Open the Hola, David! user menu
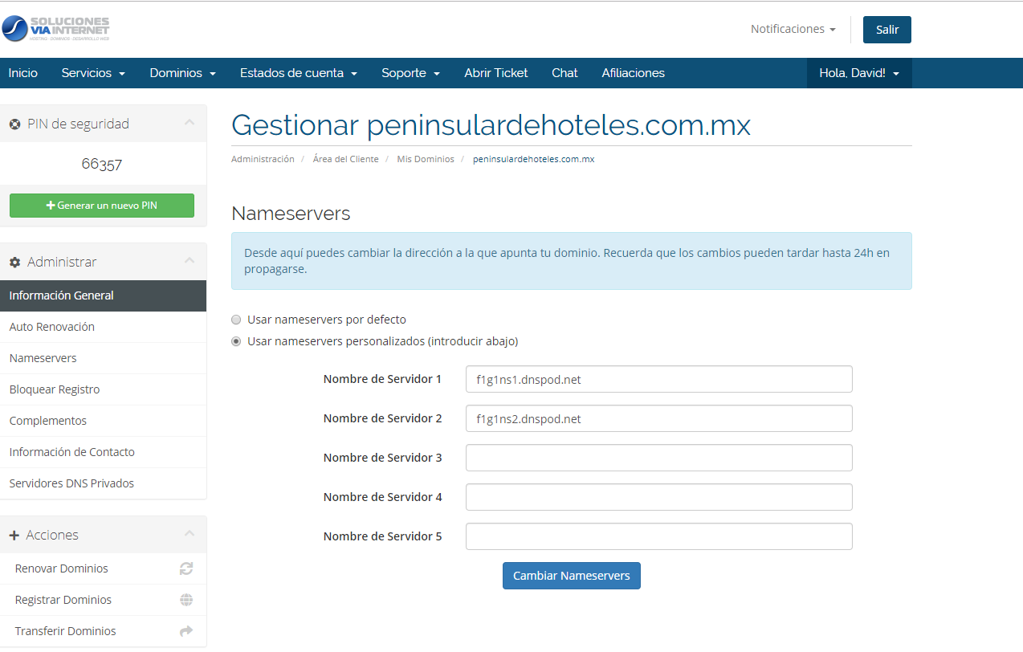 858,73
